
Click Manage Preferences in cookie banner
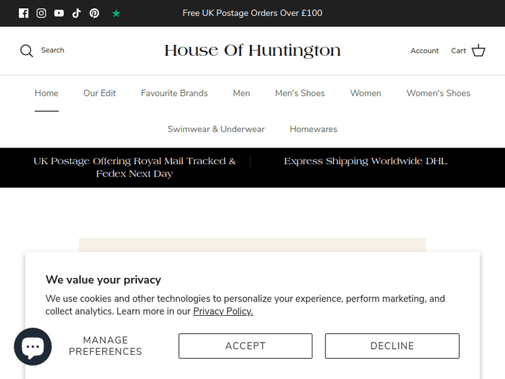pyautogui.click(x=105, y=346)
